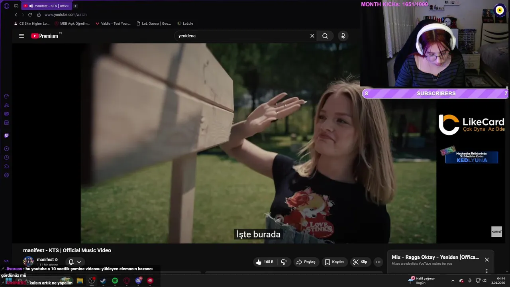
Task: Go back to previous page
Action: click(16, 15)
